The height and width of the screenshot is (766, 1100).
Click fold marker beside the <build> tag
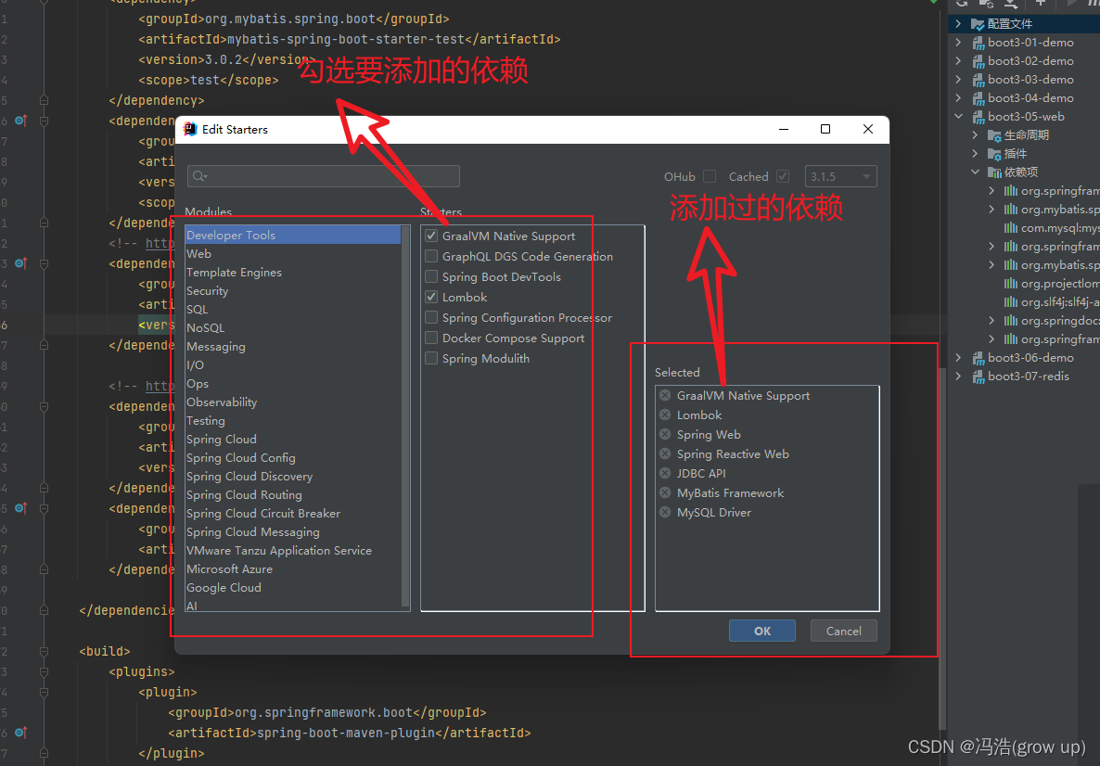[x=45, y=652]
